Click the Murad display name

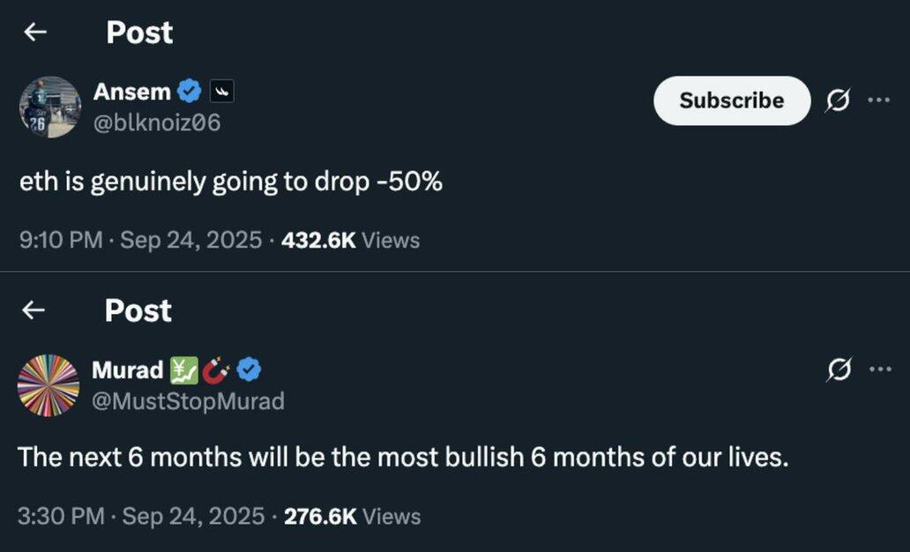coord(128,369)
